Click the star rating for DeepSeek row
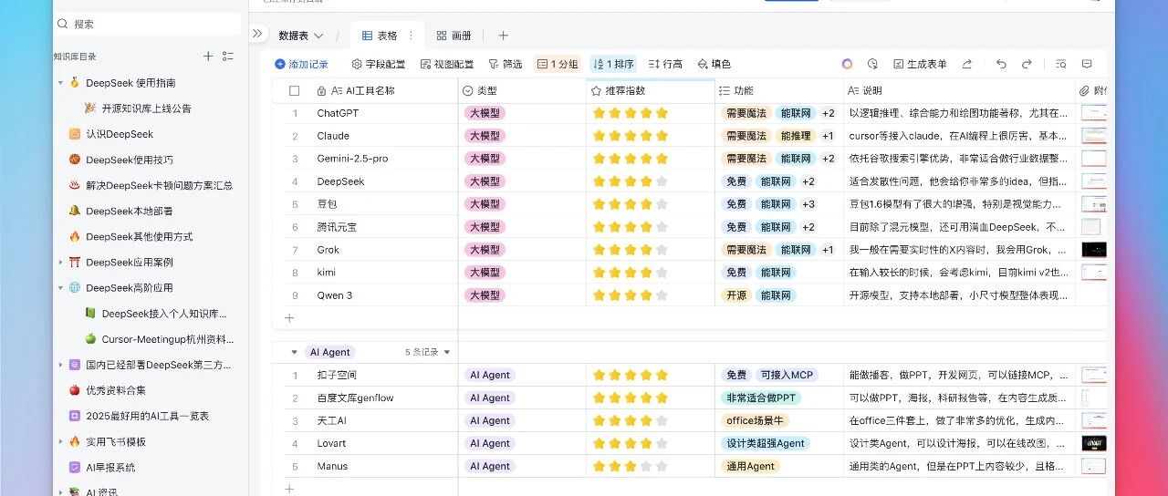 [x=631, y=181]
